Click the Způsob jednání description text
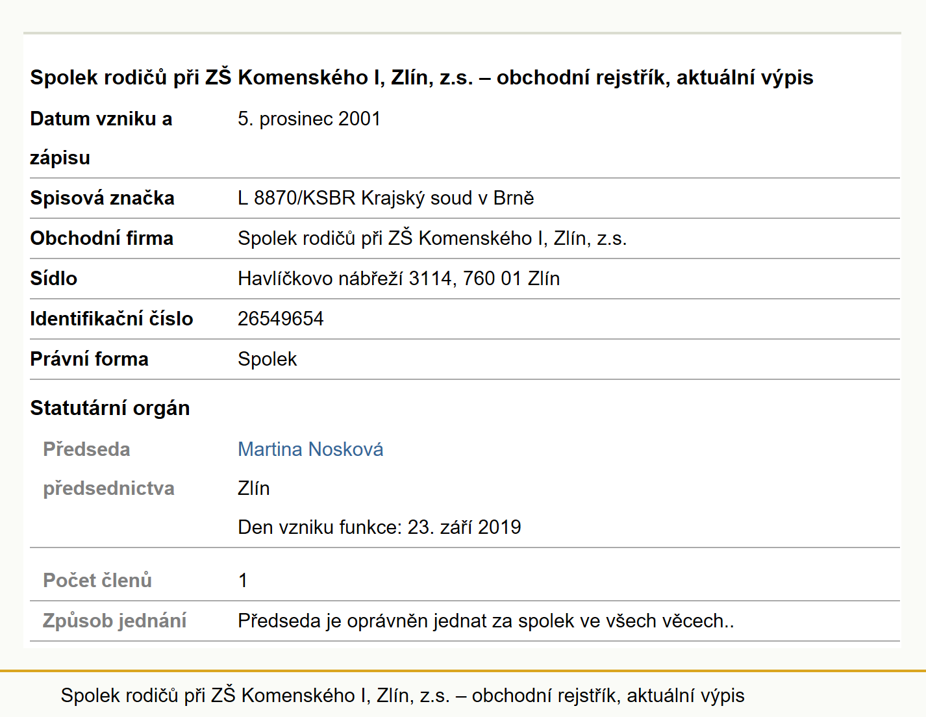 point(486,621)
